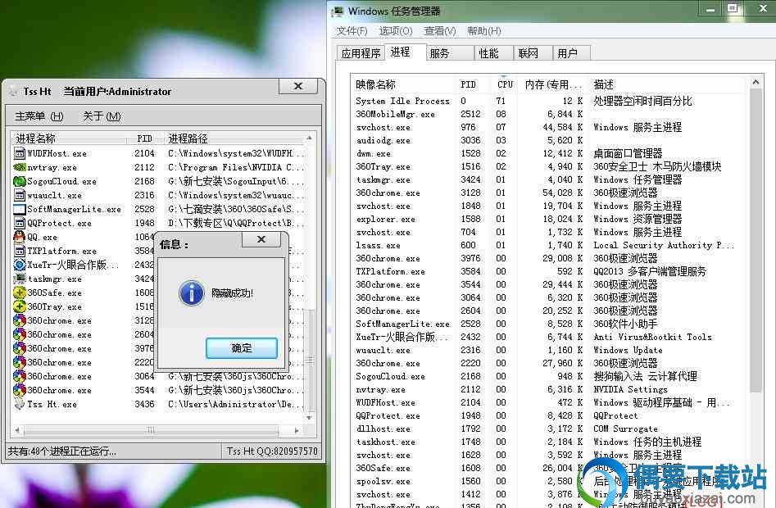Select QQProtect.exe row in Task Manager
The width and height of the screenshot is (776, 508).
point(547,415)
